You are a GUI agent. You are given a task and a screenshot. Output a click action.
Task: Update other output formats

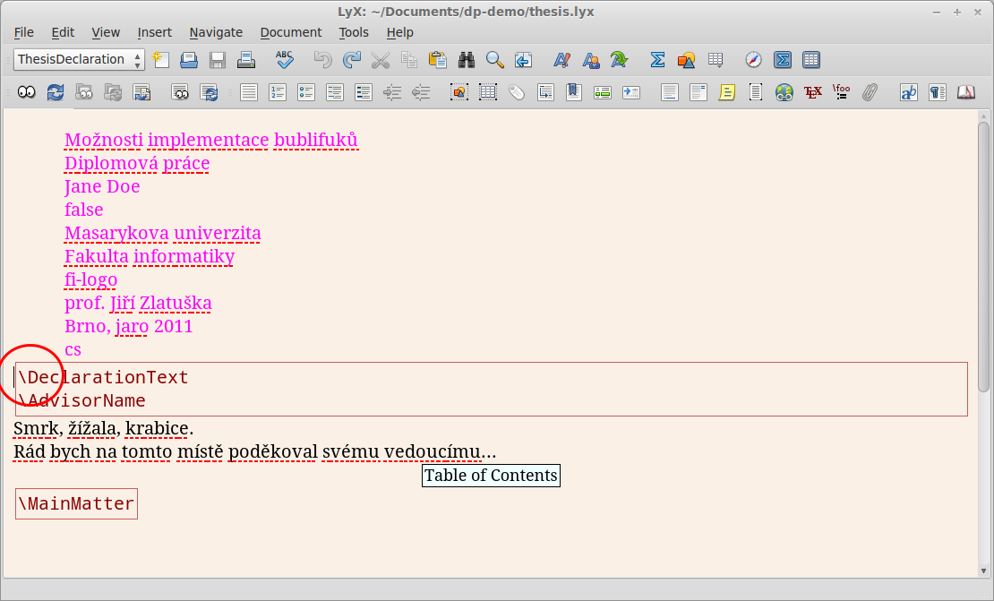coord(209,92)
